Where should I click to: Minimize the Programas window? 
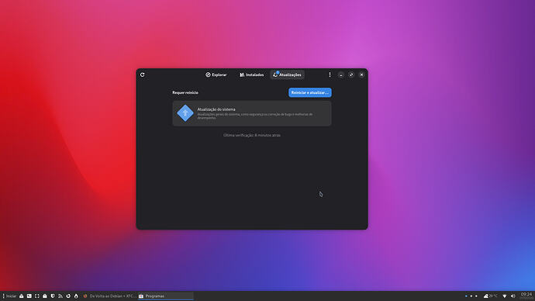[x=341, y=74]
